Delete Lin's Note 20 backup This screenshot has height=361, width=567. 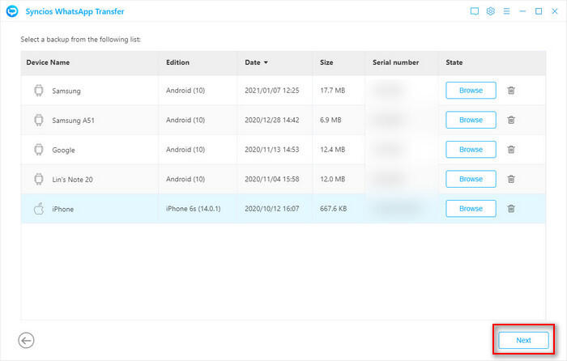point(511,179)
